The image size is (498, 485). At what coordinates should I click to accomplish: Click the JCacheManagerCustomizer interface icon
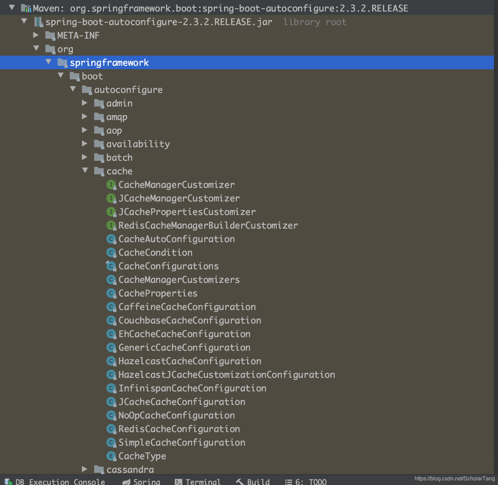tap(111, 198)
